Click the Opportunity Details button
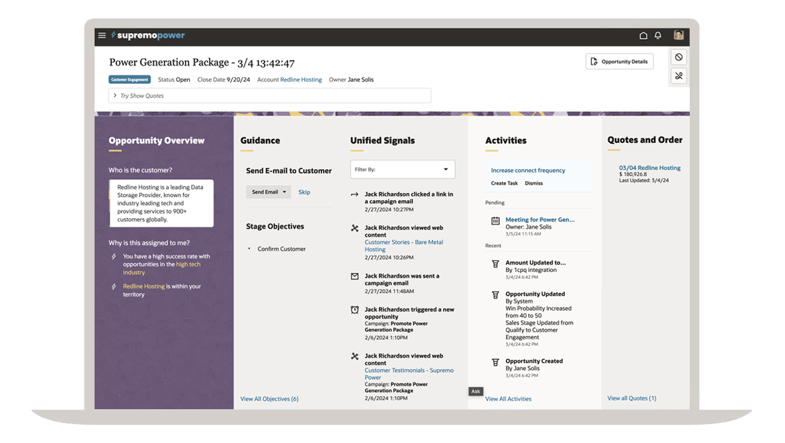 coord(619,61)
